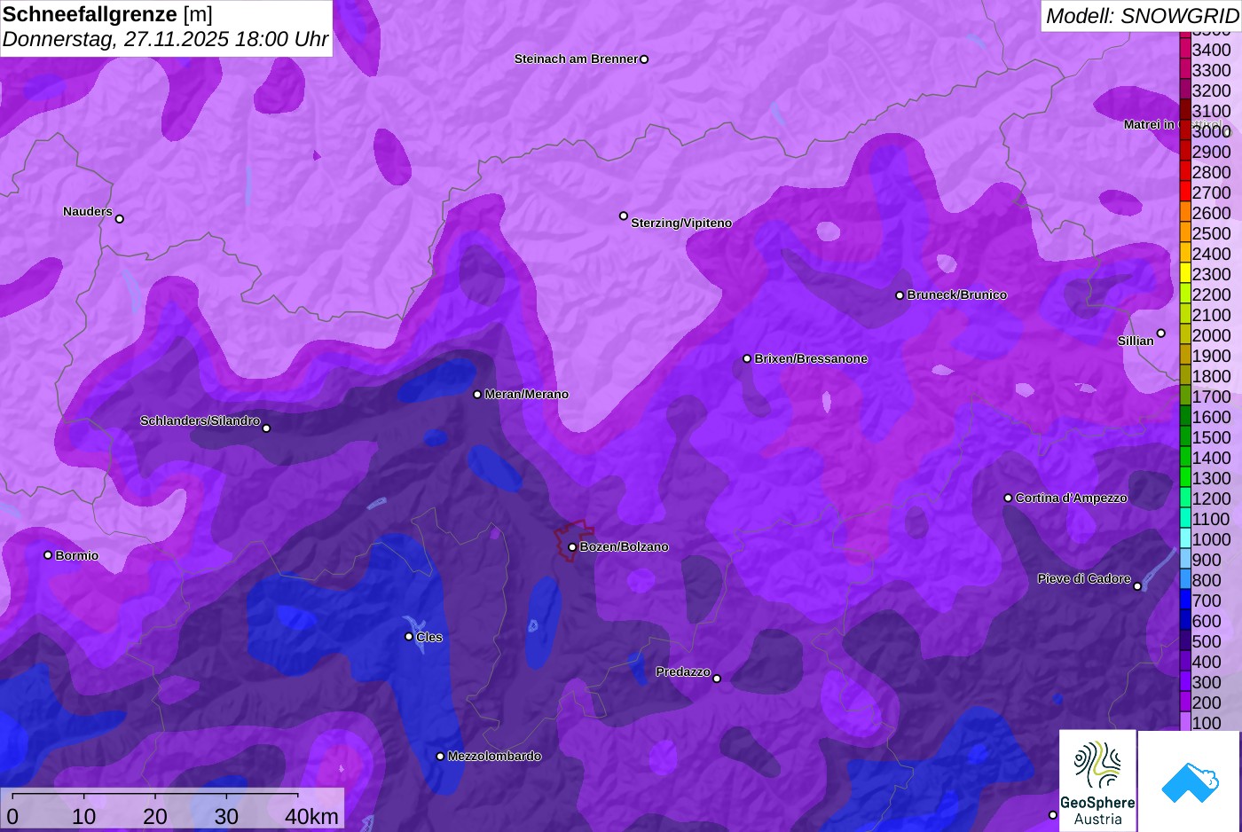Click the Cortina d'Ampezzo marker dot

1008,498
